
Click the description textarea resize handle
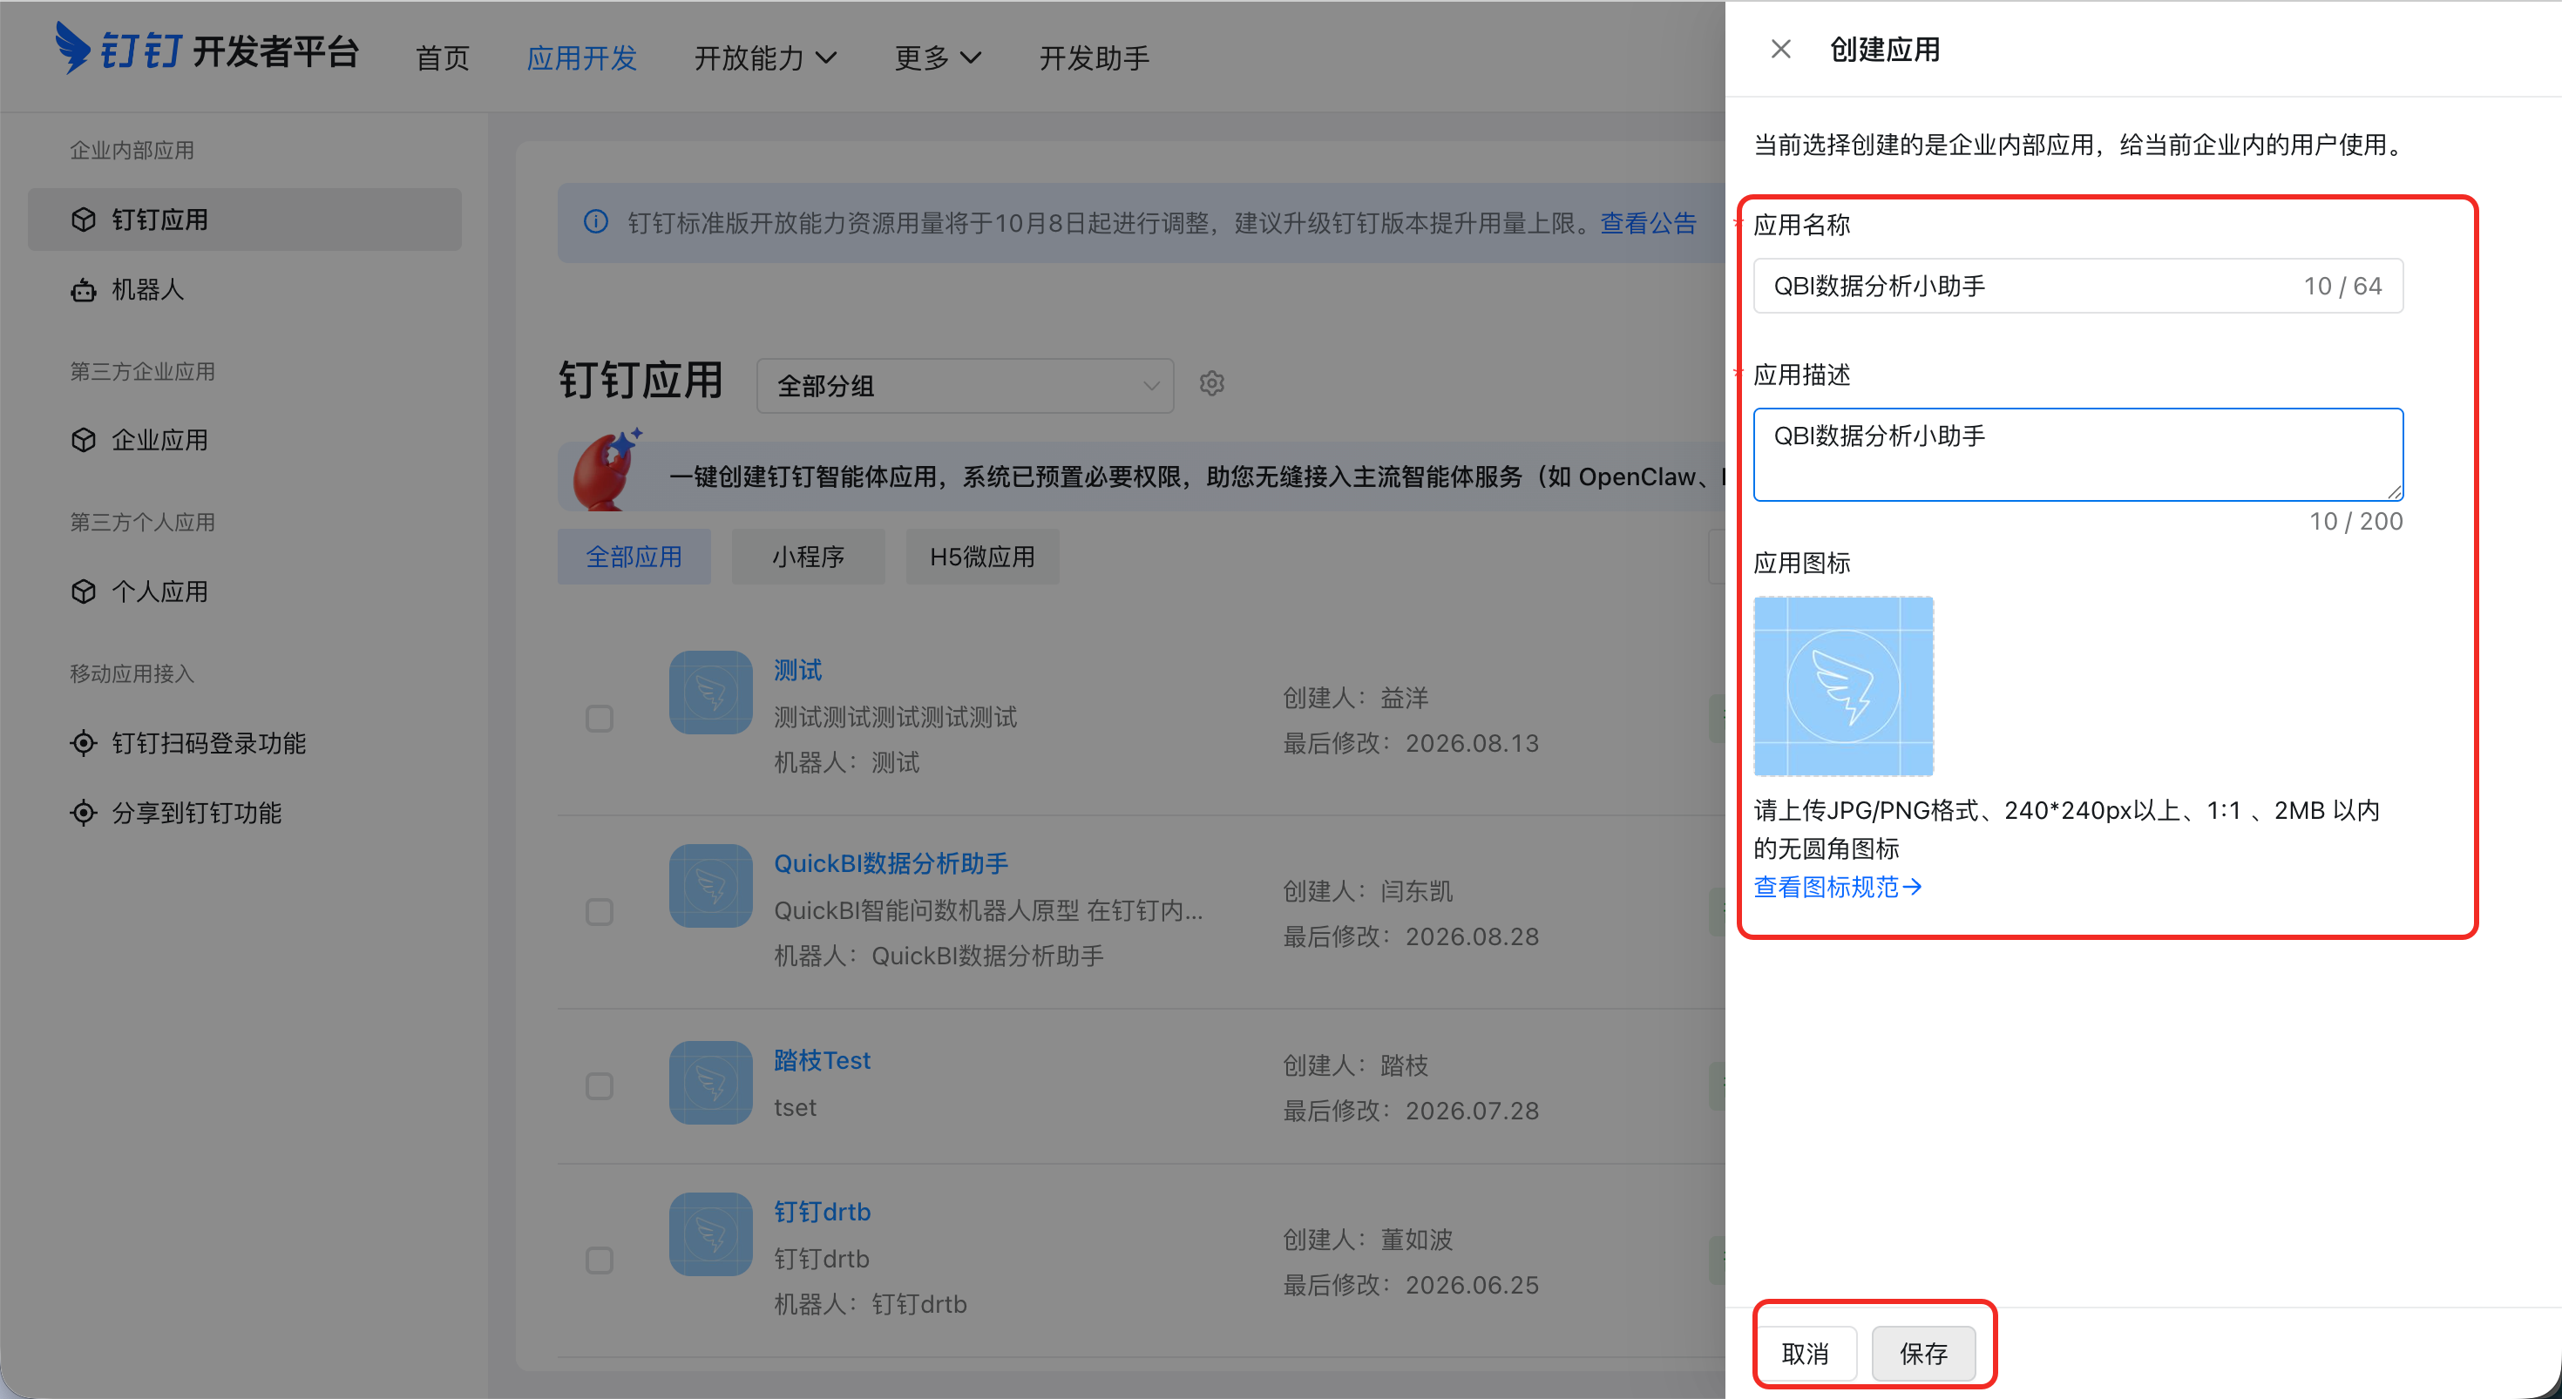click(x=2394, y=491)
